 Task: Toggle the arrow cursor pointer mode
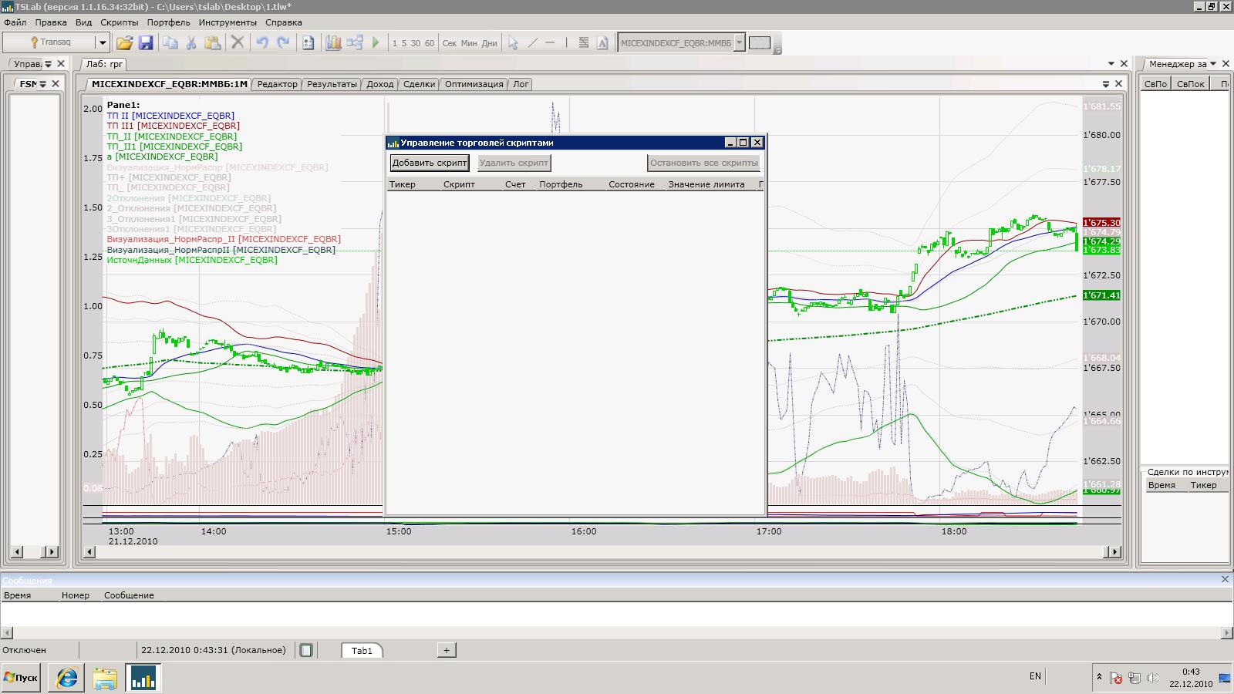513,43
